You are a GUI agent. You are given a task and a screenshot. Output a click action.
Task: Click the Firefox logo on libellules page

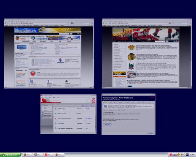point(17,38)
